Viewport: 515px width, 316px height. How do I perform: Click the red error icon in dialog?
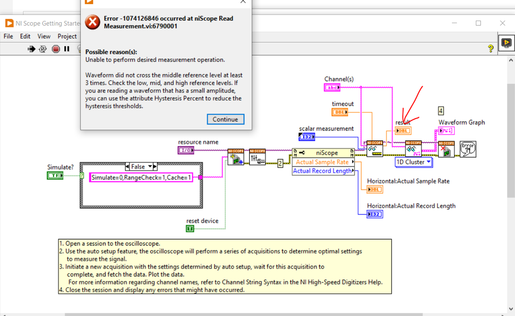pyautogui.click(x=93, y=22)
